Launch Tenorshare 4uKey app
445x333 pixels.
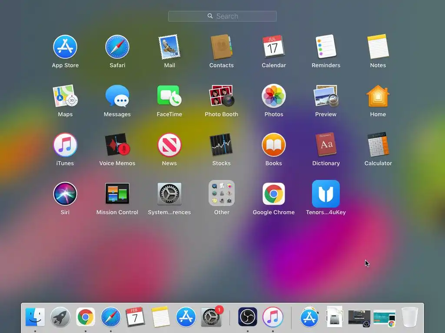pyautogui.click(x=326, y=194)
